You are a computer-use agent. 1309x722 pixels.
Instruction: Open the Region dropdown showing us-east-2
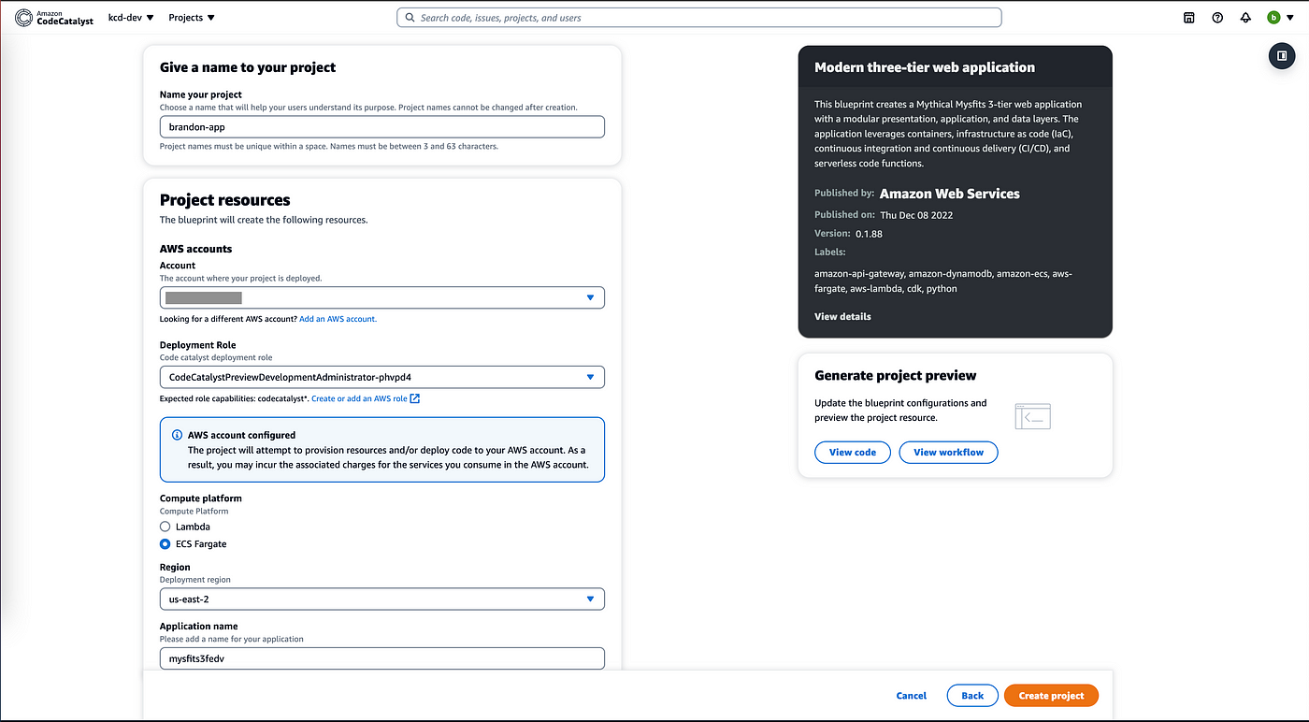[x=382, y=599]
